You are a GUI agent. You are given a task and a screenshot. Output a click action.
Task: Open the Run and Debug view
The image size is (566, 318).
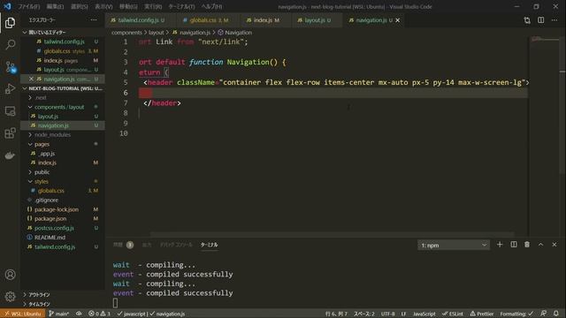tap(10, 88)
